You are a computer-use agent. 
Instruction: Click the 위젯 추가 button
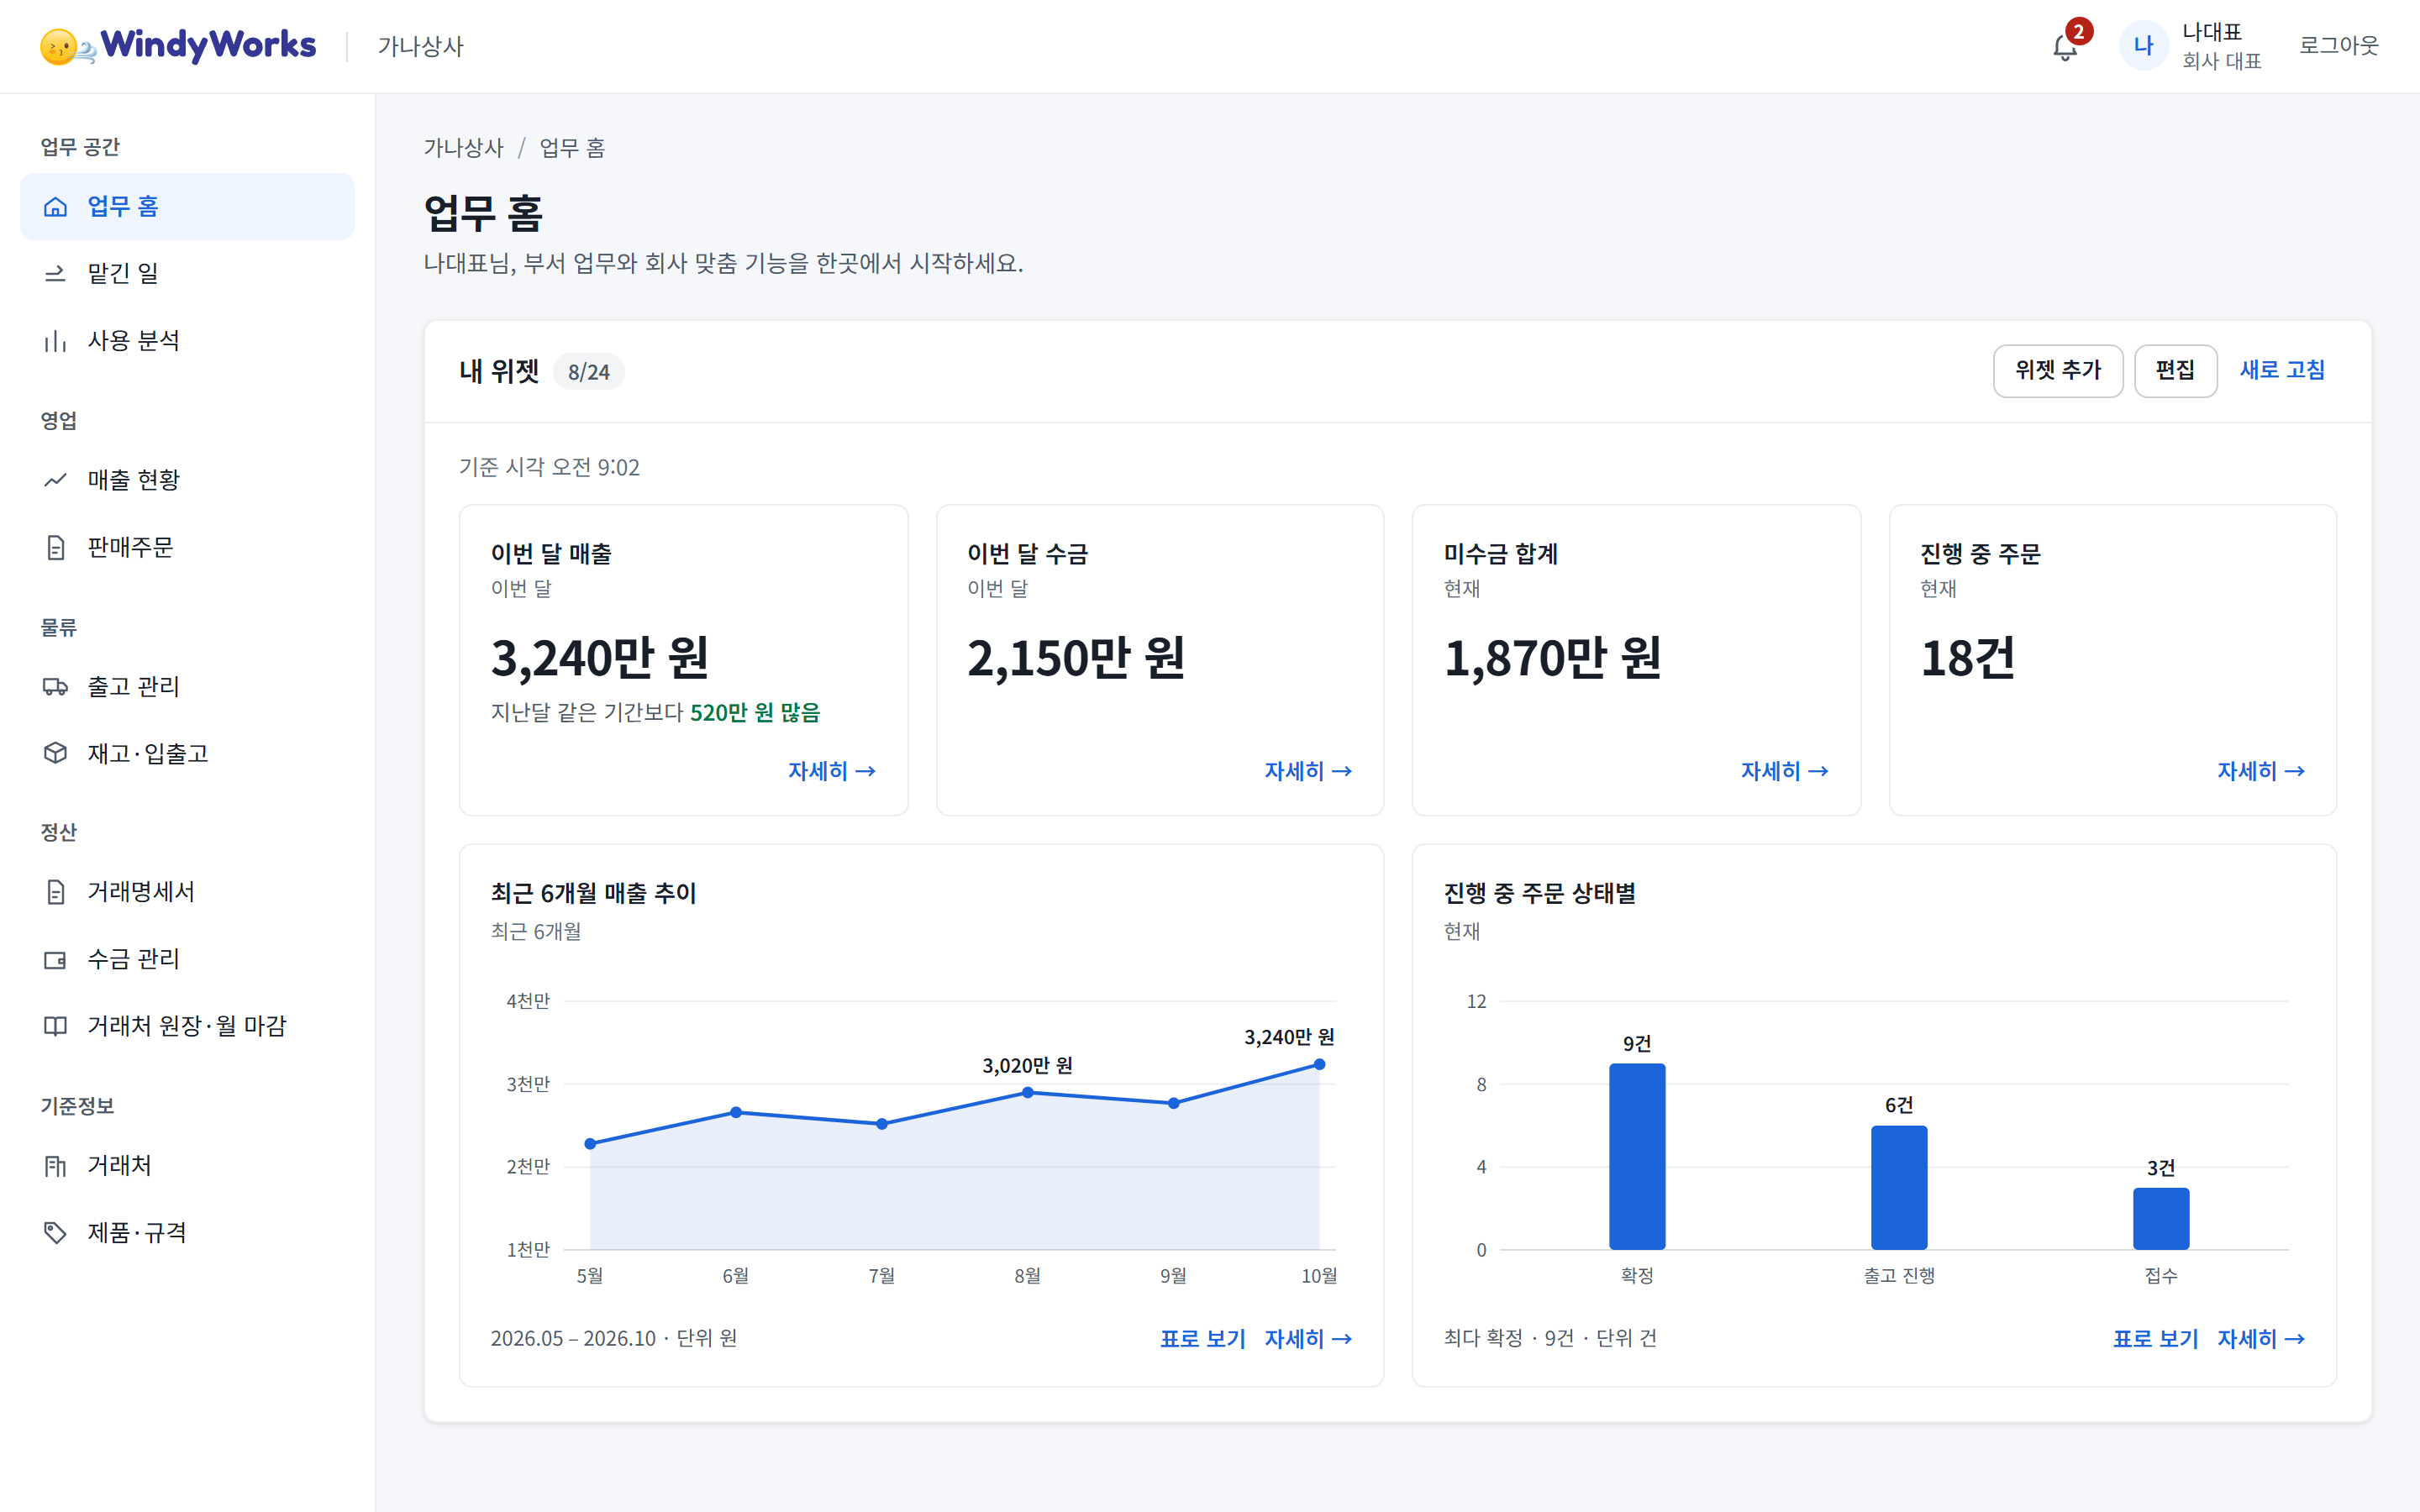[2057, 370]
